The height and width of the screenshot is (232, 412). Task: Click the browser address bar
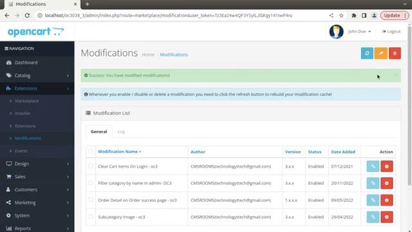point(168,15)
